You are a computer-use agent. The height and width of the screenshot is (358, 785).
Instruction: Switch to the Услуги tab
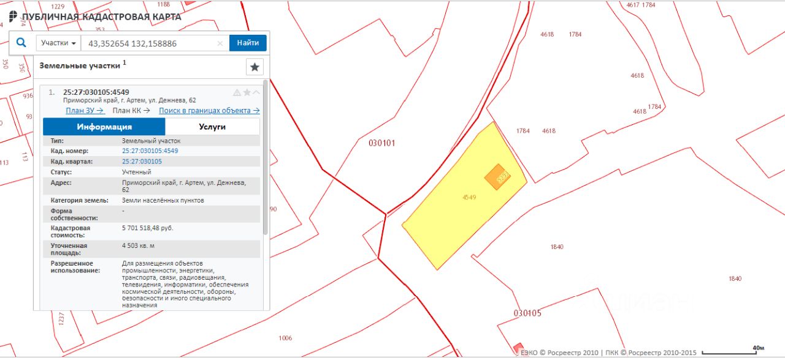click(212, 127)
